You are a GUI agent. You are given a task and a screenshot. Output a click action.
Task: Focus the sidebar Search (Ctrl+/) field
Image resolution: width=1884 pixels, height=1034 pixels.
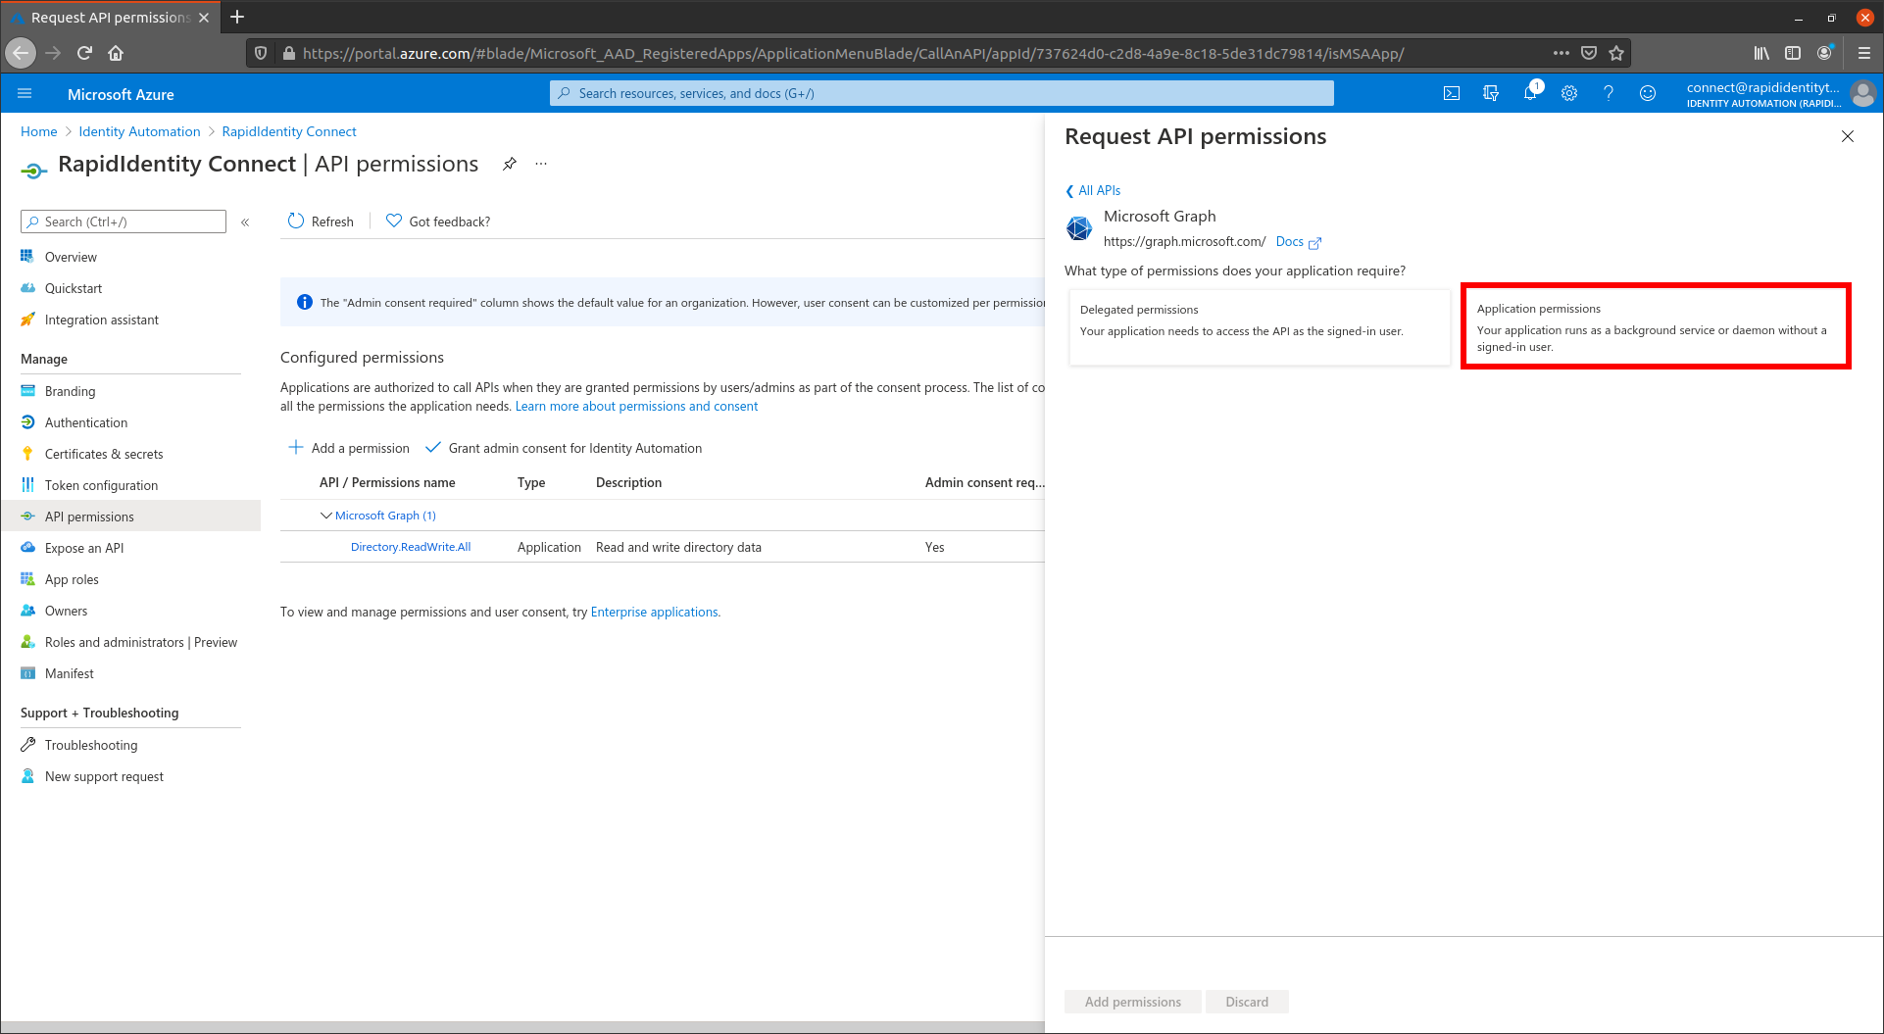click(x=124, y=222)
